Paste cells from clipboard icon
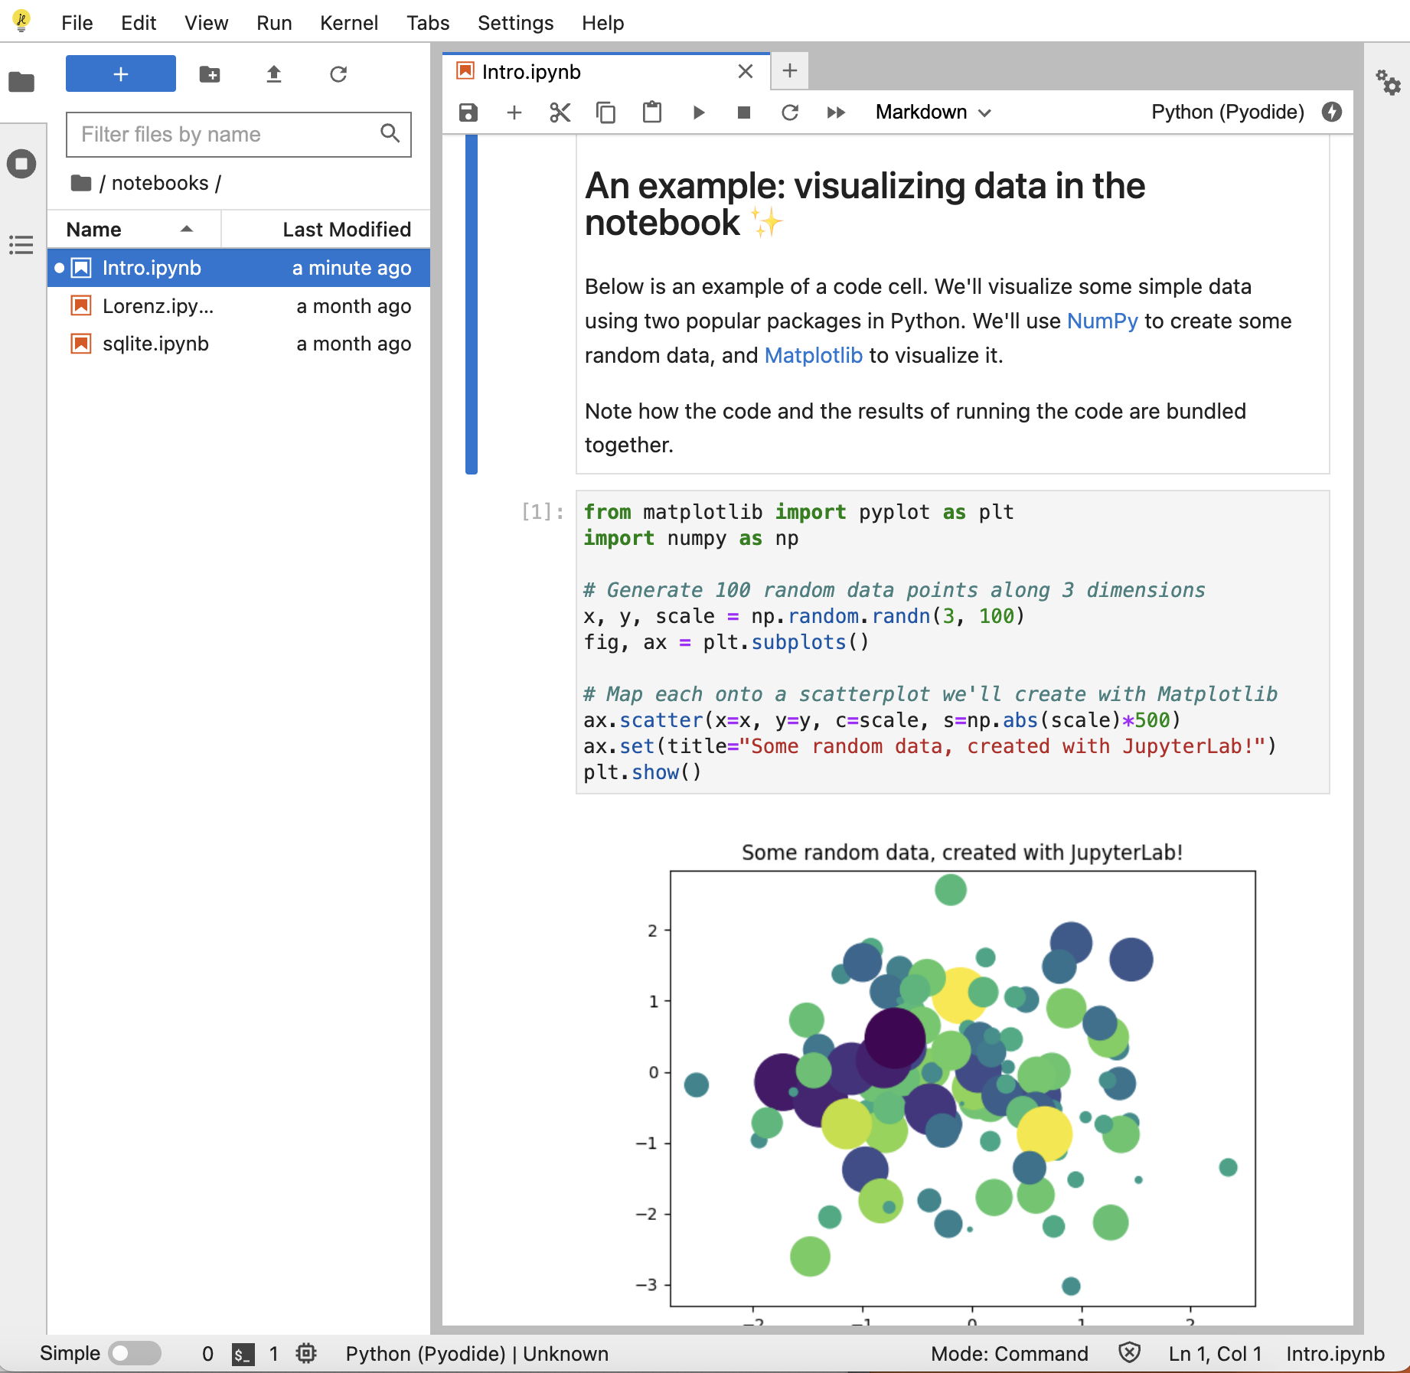Screen dimensions: 1410x1373 (652, 113)
